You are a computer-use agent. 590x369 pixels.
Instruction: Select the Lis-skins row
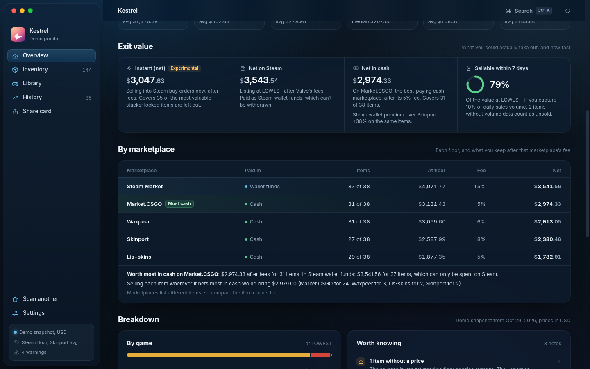pos(344,257)
